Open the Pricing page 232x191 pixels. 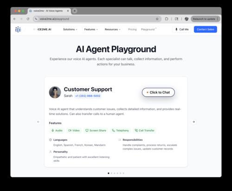[132, 29]
